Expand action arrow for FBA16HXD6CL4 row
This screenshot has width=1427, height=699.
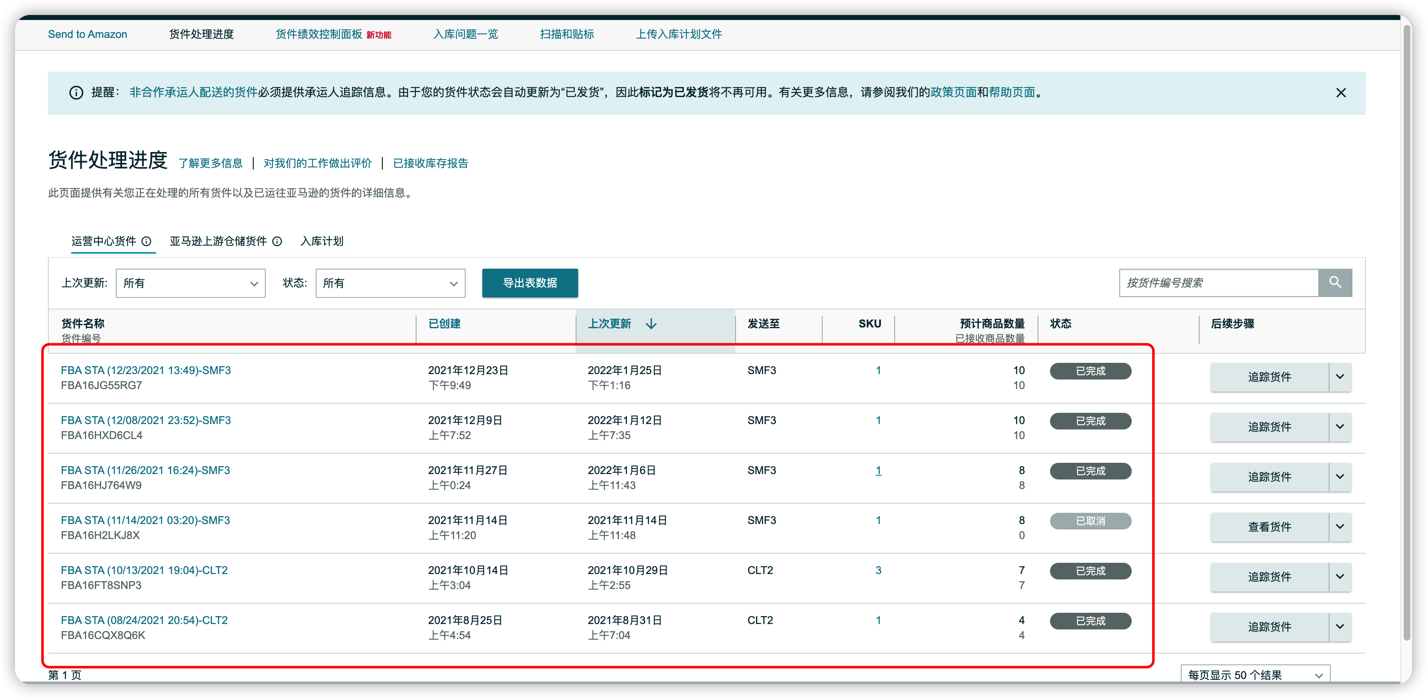(1340, 427)
